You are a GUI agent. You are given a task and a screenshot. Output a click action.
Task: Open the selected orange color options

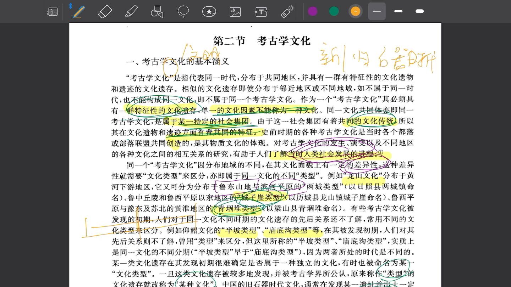click(355, 11)
